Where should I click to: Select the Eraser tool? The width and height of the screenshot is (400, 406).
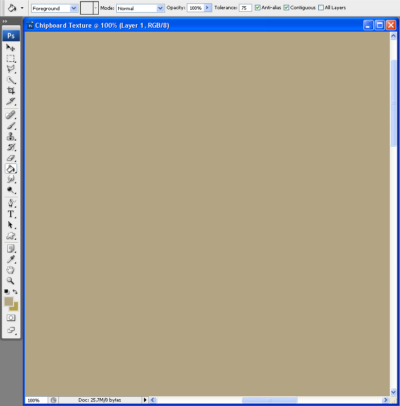click(11, 158)
